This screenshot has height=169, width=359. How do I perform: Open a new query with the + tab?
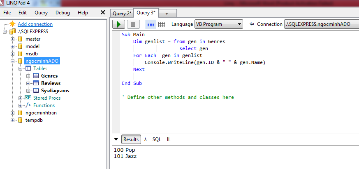click(167, 14)
